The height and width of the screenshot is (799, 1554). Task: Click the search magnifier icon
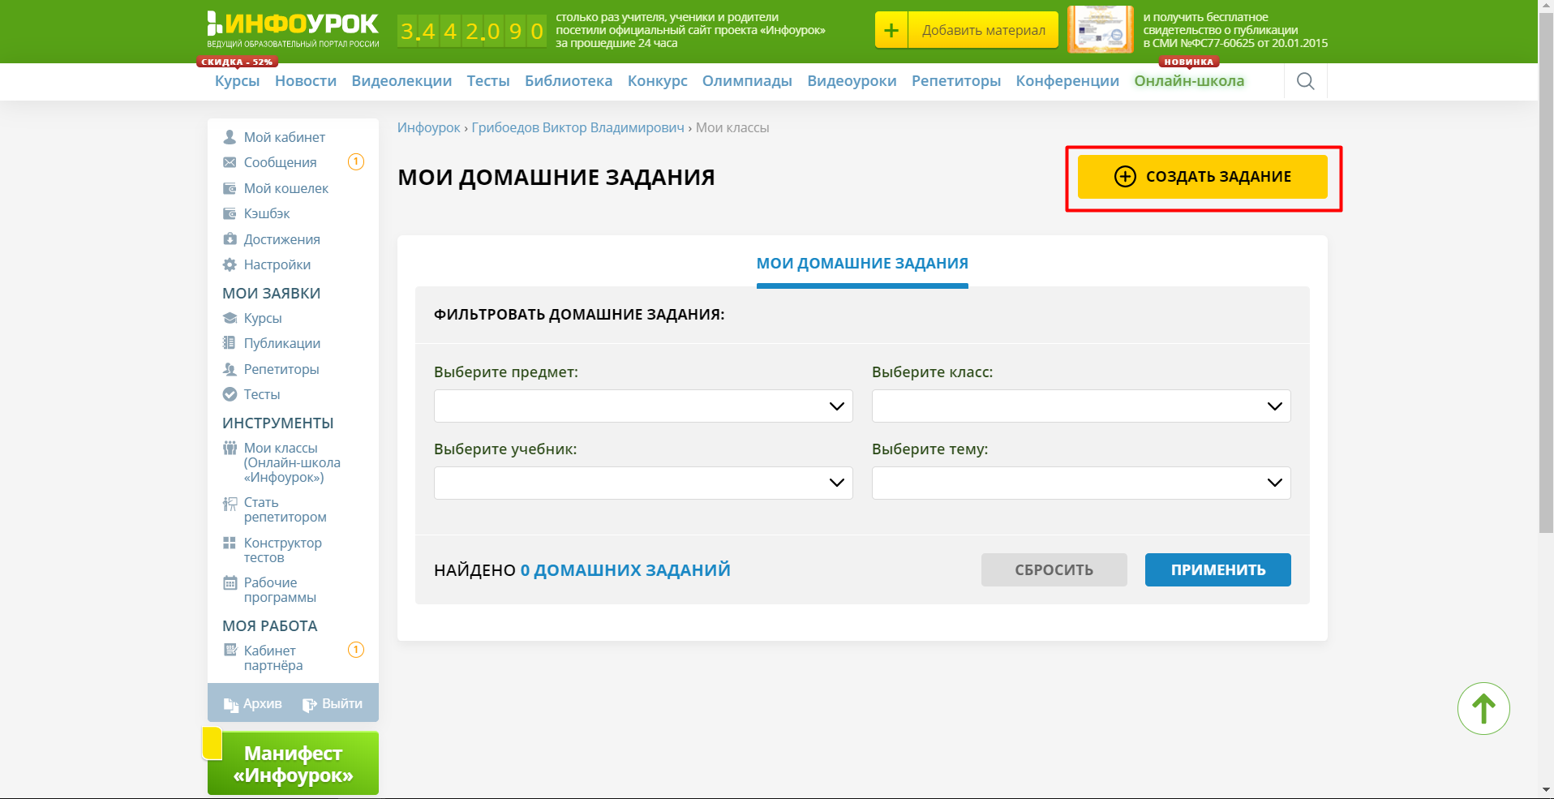click(x=1305, y=81)
